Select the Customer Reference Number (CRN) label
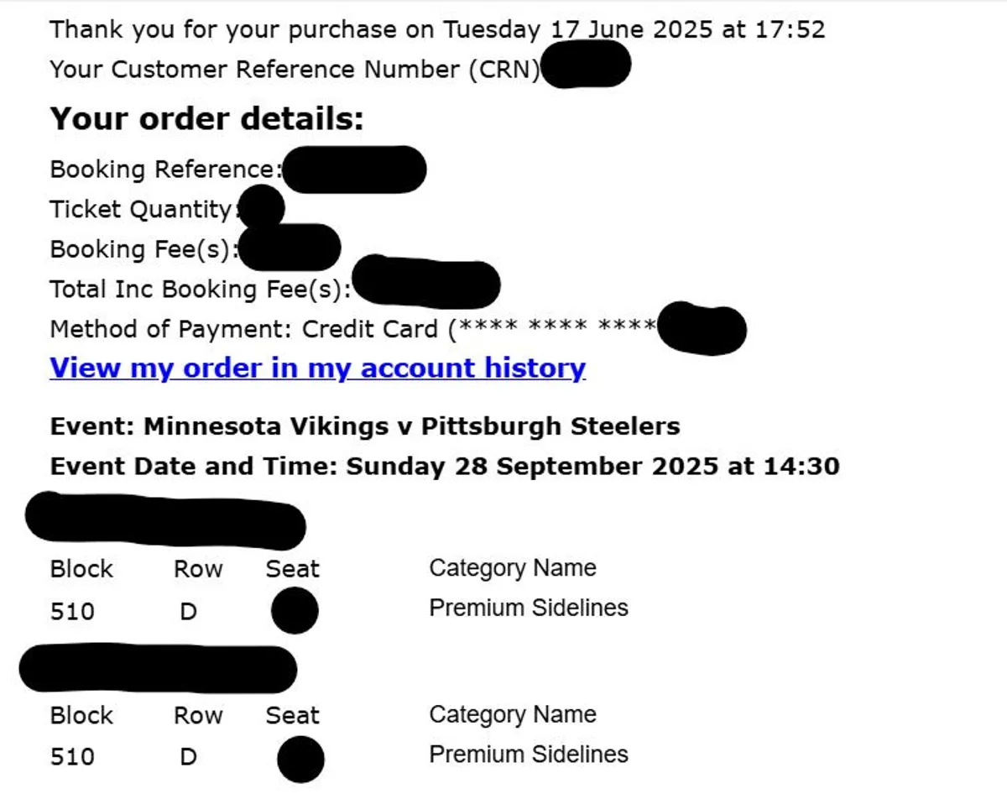The height and width of the screenshot is (799, 1007). coord(295,69)
